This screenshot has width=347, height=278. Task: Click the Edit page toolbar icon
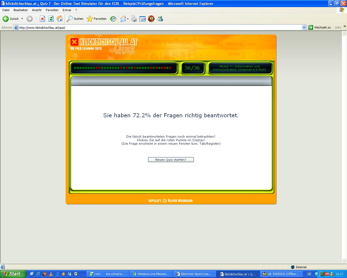(143, 19)
